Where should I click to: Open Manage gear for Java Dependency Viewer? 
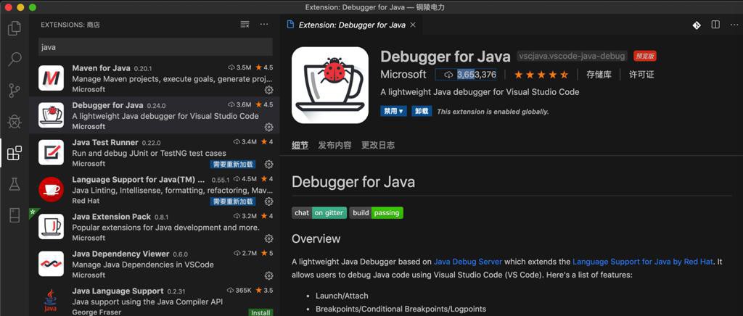268,275
